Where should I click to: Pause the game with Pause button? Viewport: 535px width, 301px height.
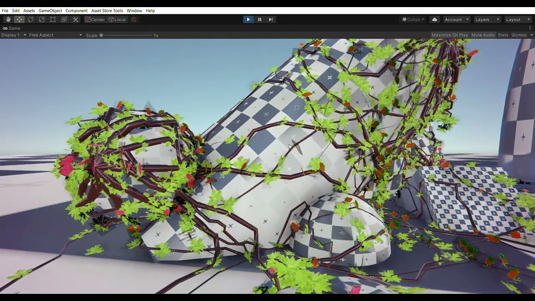[x=260, y=20]
